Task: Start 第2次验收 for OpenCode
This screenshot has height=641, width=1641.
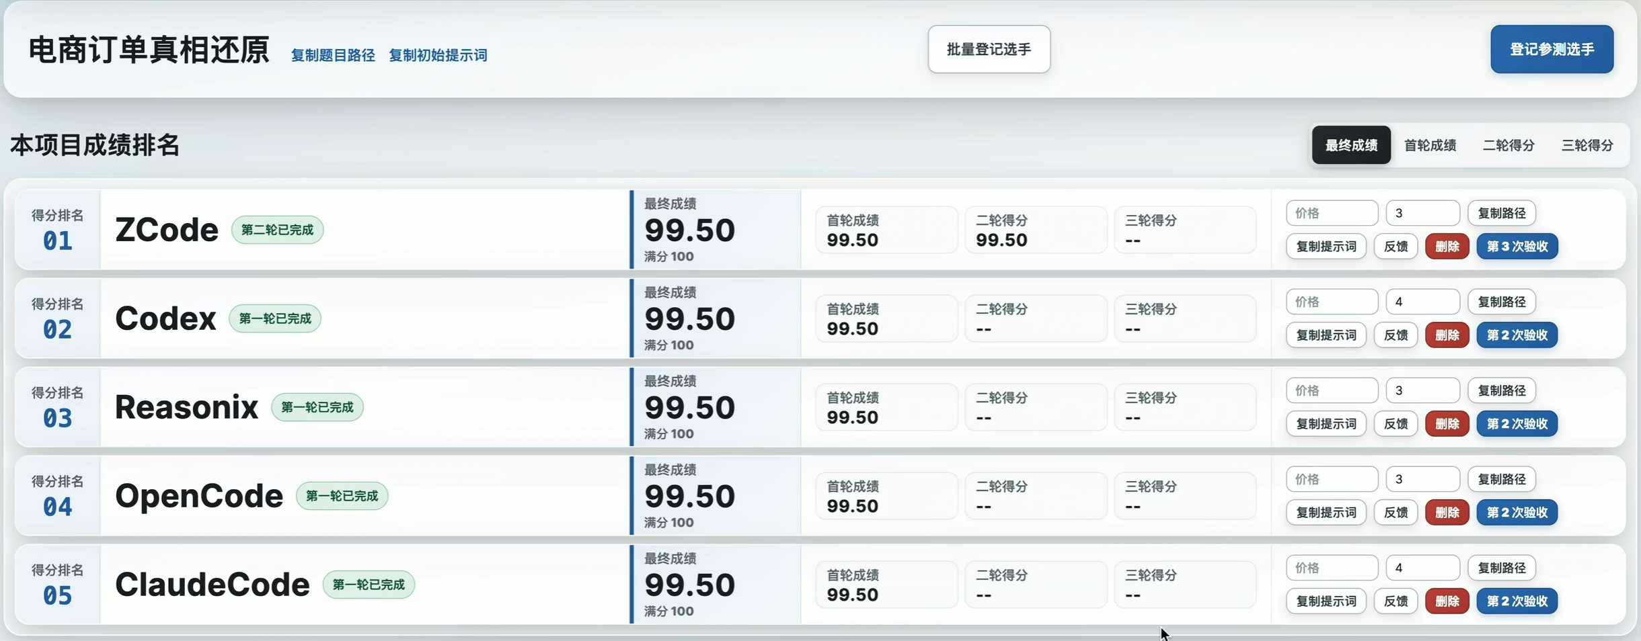Action: click(1517, 513)
